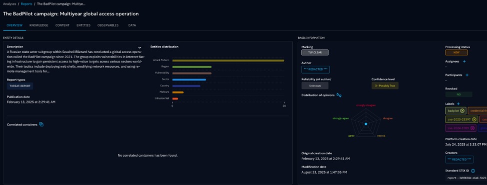Image resolution: width=487 pixels, height=185 pixels.
Task: Open correlated containers graph icon
Action: [41, 124]
